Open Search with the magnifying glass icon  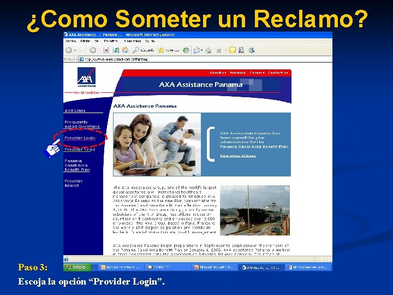(136, 50)
